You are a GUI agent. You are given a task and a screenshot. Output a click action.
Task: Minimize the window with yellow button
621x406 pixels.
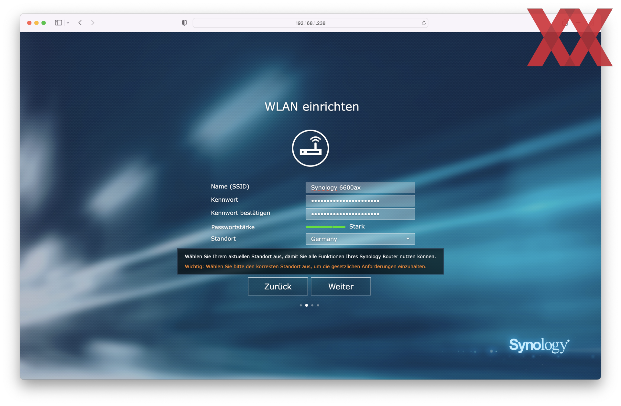(x=37, y=23)
